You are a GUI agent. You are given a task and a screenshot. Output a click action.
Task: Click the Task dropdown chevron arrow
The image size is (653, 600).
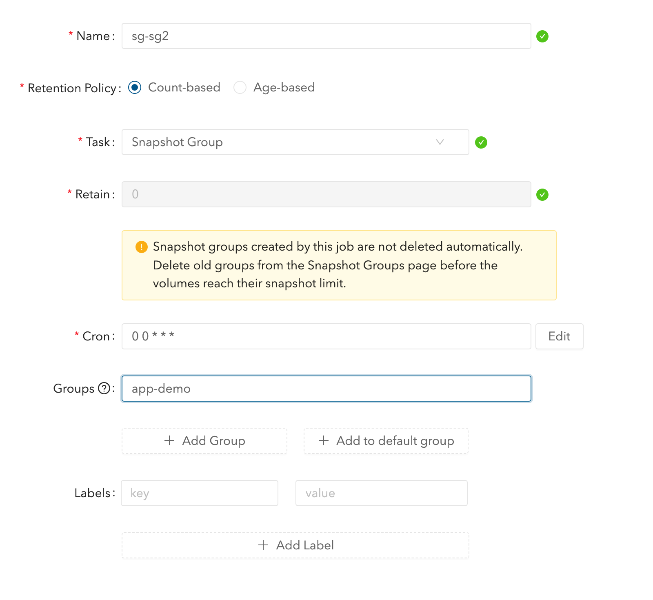click(440, 142)
